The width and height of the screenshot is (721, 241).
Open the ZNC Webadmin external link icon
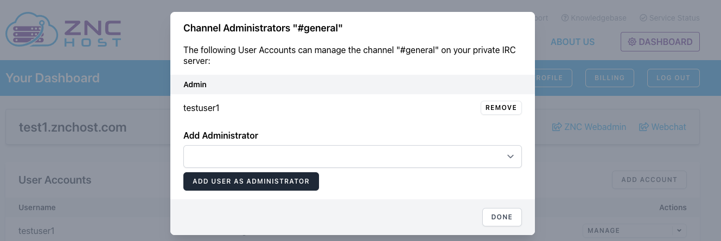[x=557, y=127]
